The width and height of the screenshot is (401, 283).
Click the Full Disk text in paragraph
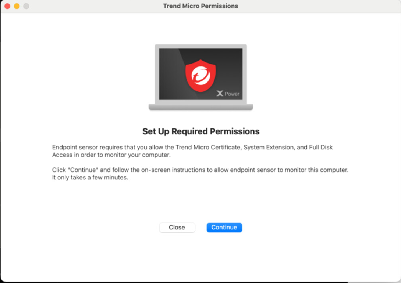pyautogui.click(x=321, y=147)
